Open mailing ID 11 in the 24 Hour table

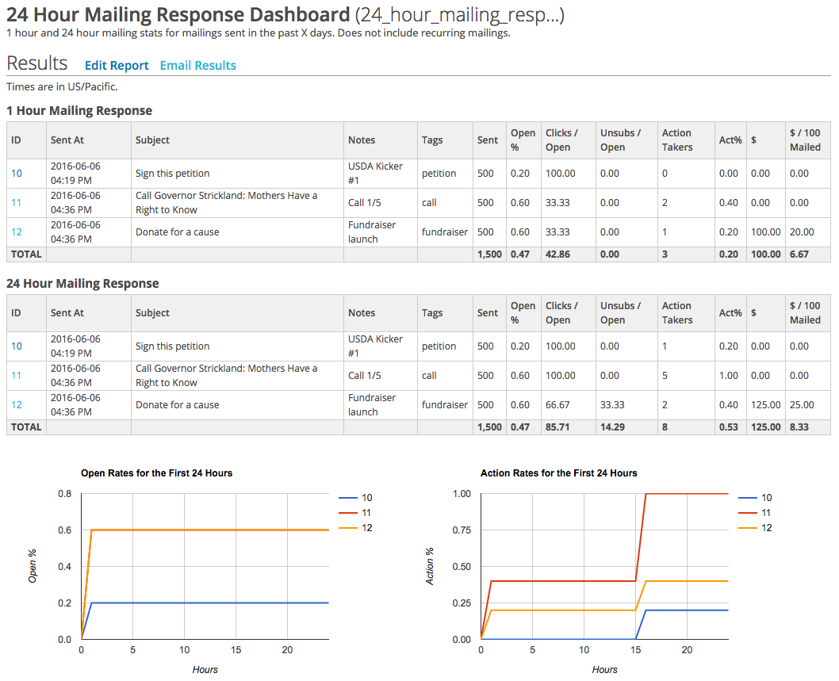point(15,375)
